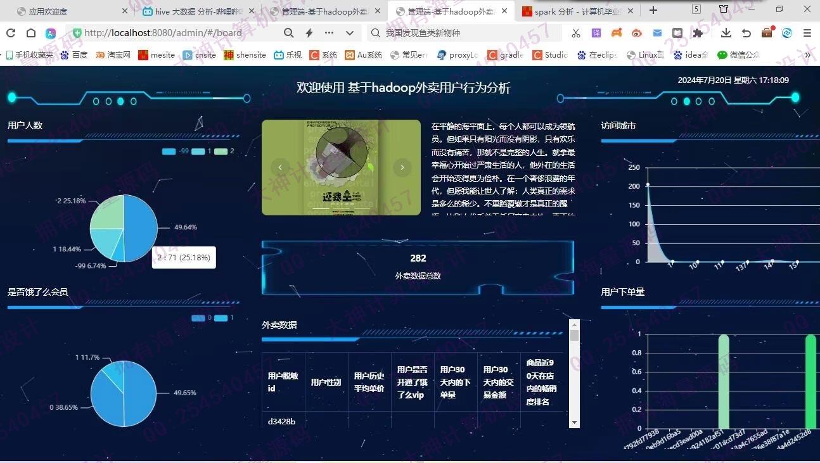This screenshot has height=463, width=820.
Task: Open the browser hamburger main menu
Action: (807, 33)
